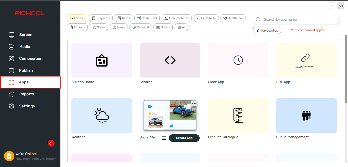Select the Bulletin Board app tile
The image size is (348, 167).
click(x=102, y=60)
